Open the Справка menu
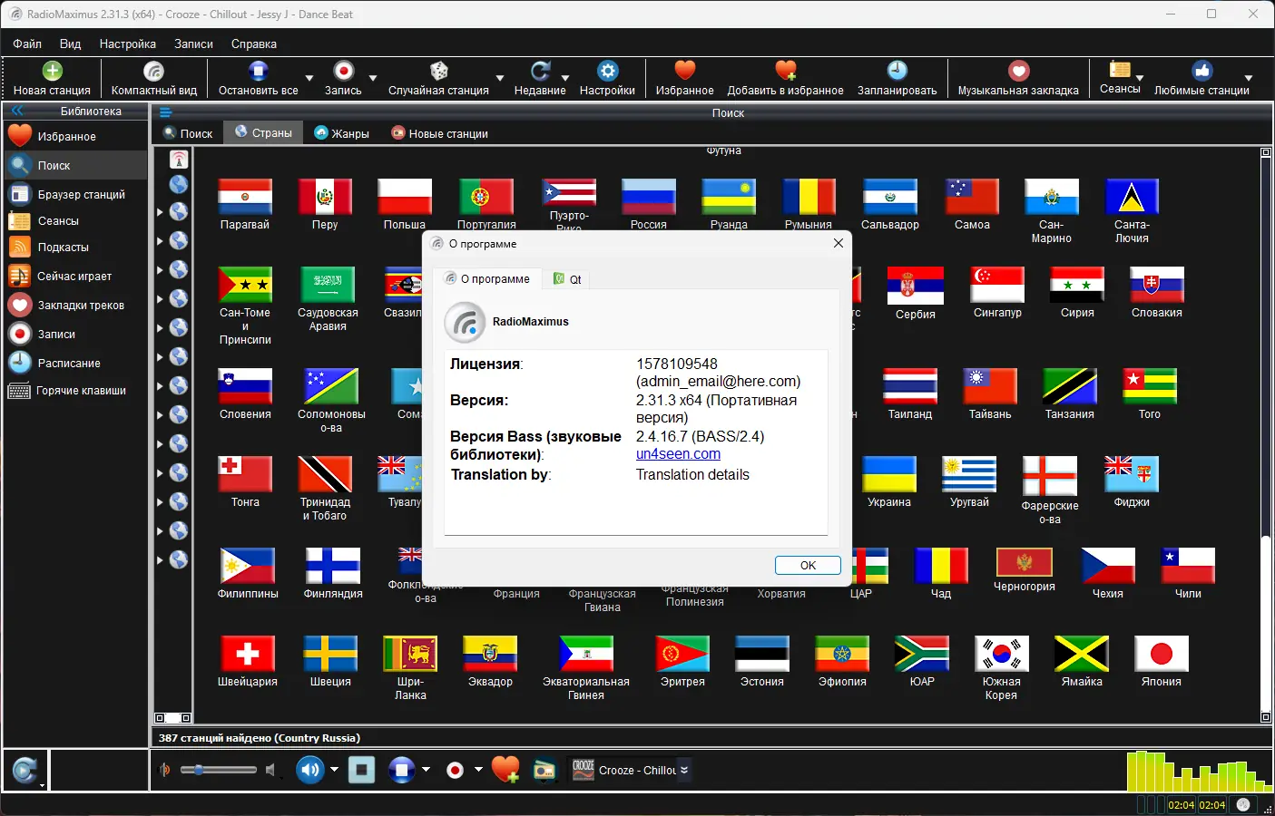 254,44
